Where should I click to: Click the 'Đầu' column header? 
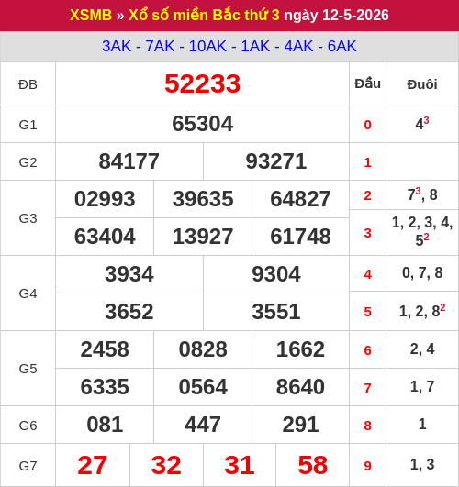coord(367,83)
